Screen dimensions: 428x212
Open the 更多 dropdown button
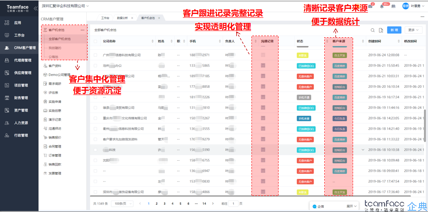[414, 30]
